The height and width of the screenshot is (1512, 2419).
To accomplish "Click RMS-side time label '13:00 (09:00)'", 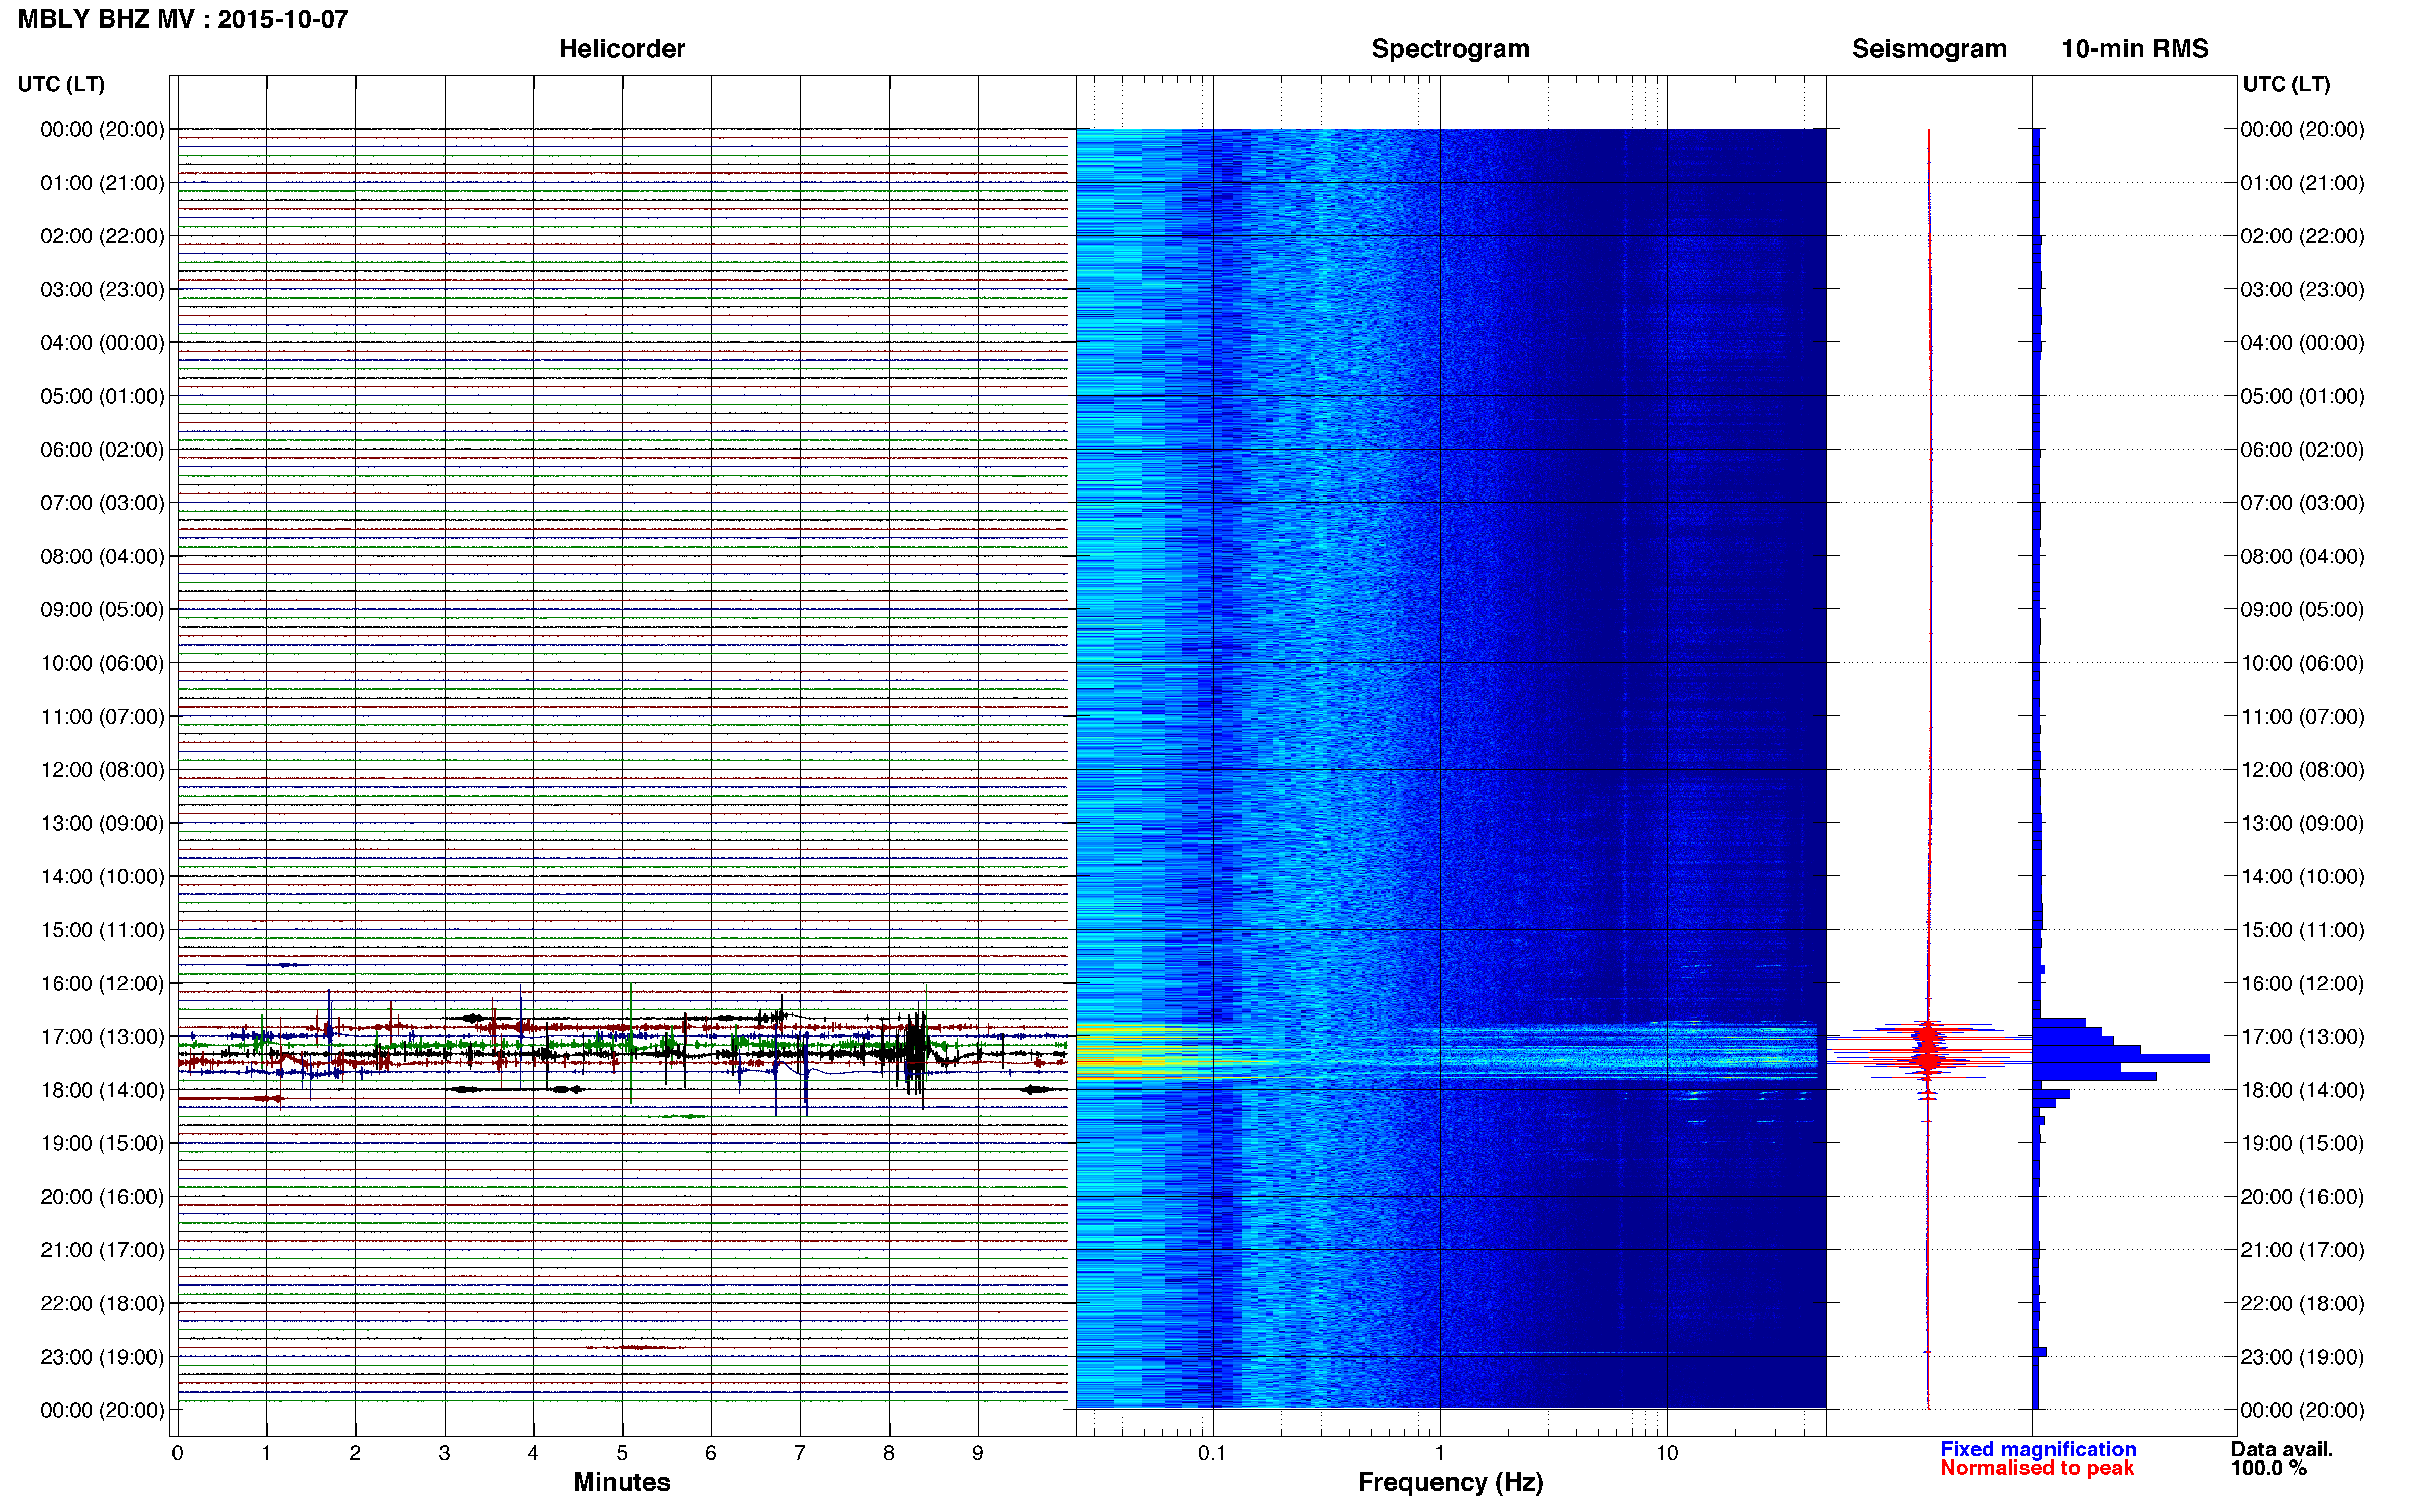I will tap(2302, 823).
